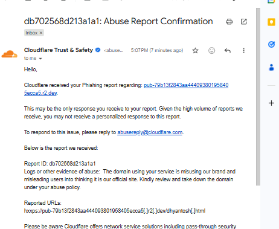Viewport: 279px width, 229px height.
Task: Open the three-dot More menu
Action: coord(244,50)
